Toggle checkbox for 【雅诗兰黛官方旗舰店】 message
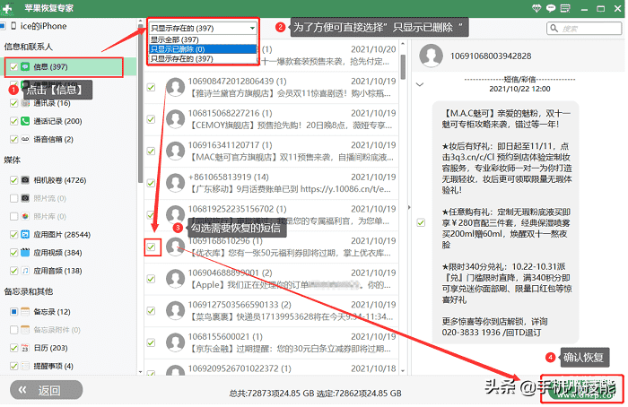 click(x=151, y=87)
